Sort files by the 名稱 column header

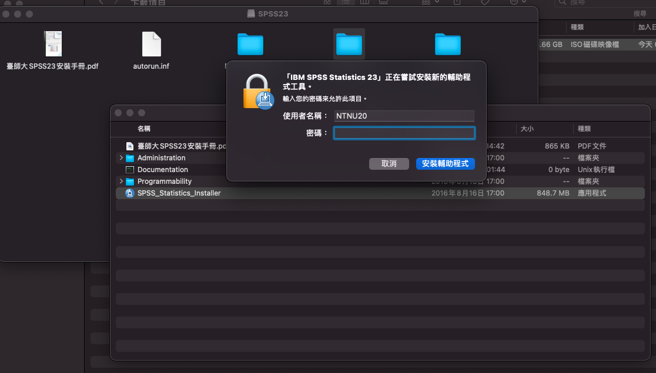point(143,129)
